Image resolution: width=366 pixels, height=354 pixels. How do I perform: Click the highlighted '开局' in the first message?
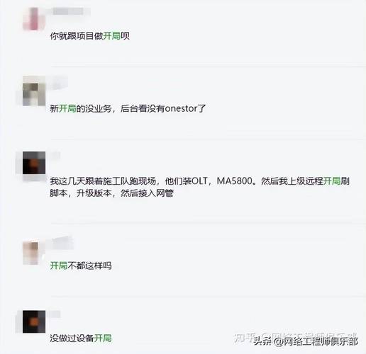[x=112, y=36]
